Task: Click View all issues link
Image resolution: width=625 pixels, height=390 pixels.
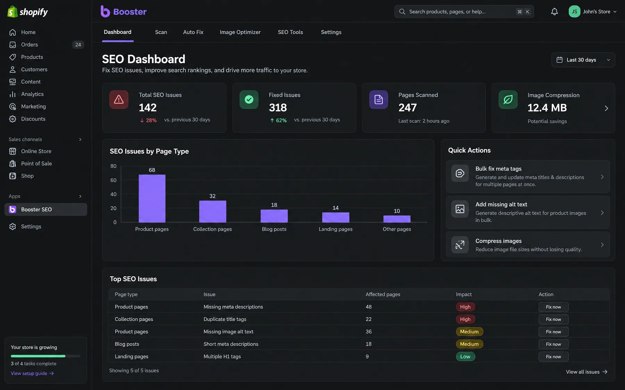Action: 586,372
